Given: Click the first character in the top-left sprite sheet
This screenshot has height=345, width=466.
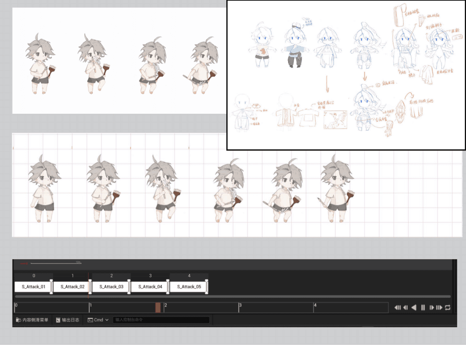Looking at the screenshot, I should (41, 64).
